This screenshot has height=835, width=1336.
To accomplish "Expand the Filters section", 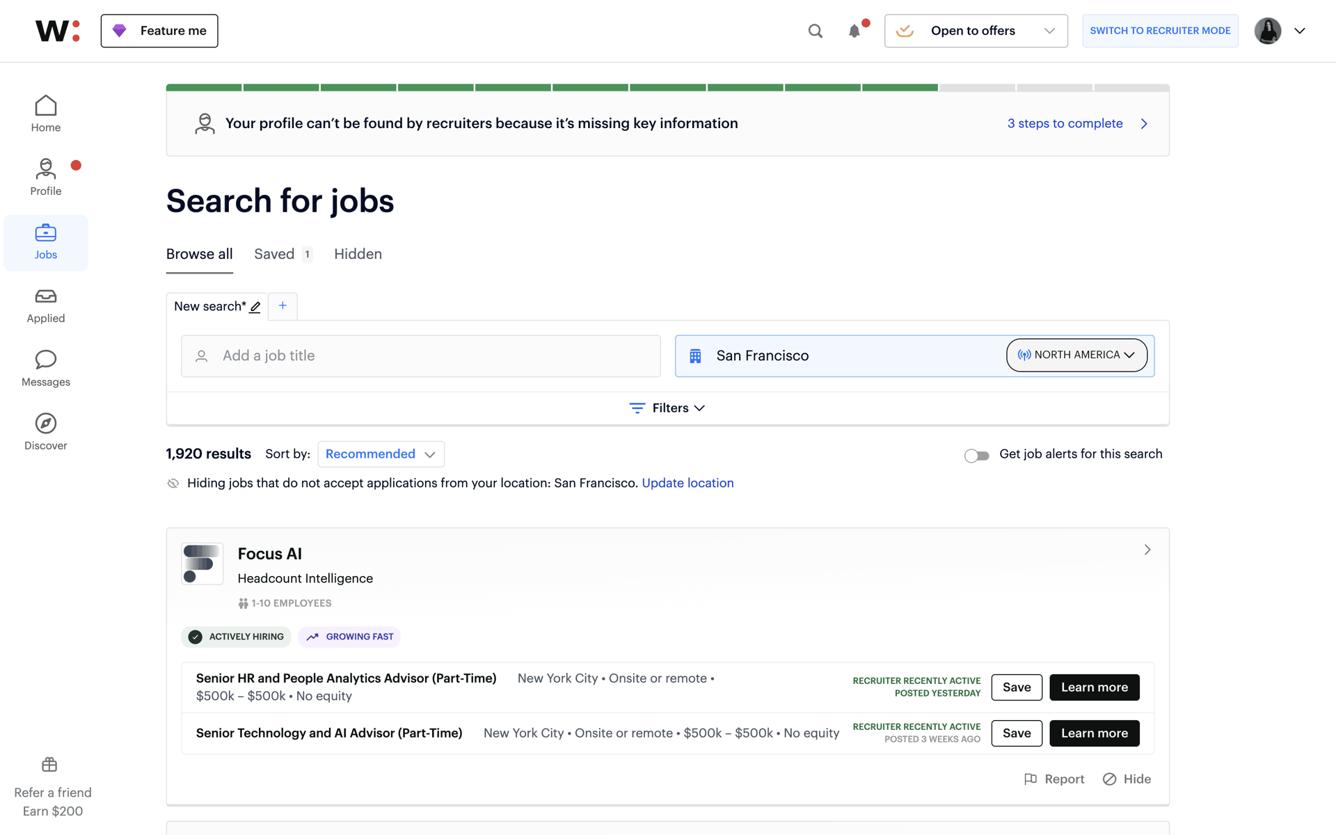I will [667, 408].
